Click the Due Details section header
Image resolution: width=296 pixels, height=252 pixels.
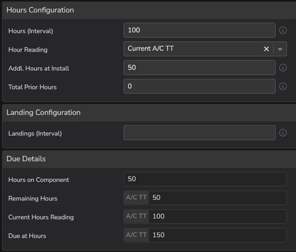click(149, 159)
